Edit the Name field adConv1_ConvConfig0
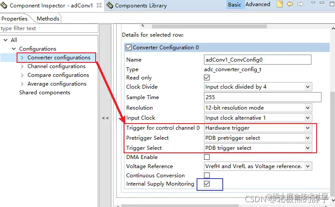Screen dimensions: 335x207 click(x=257, y=59)
